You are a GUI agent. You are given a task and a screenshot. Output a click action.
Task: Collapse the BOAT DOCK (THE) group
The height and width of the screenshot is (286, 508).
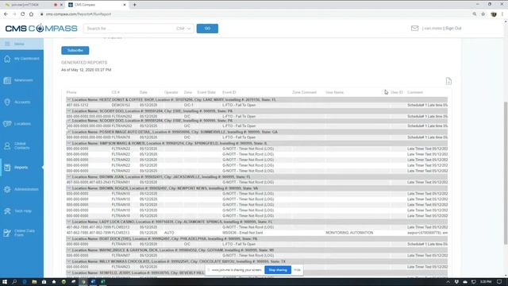(68, 238)
